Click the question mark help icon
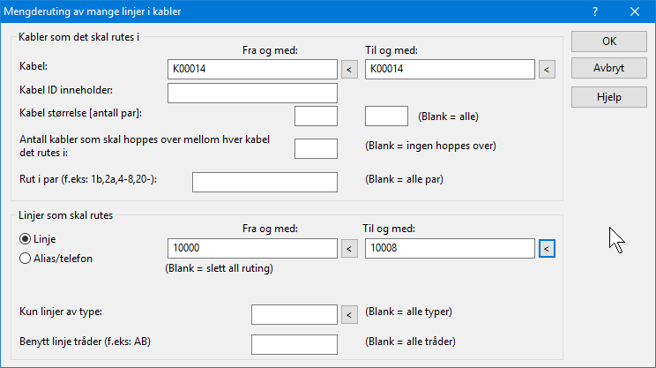 coord(595,11)
